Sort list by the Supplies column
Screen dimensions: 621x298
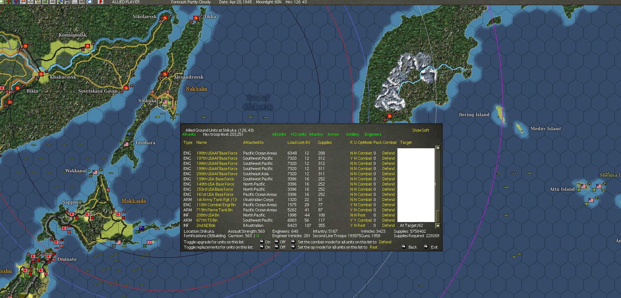coord(325,142)
